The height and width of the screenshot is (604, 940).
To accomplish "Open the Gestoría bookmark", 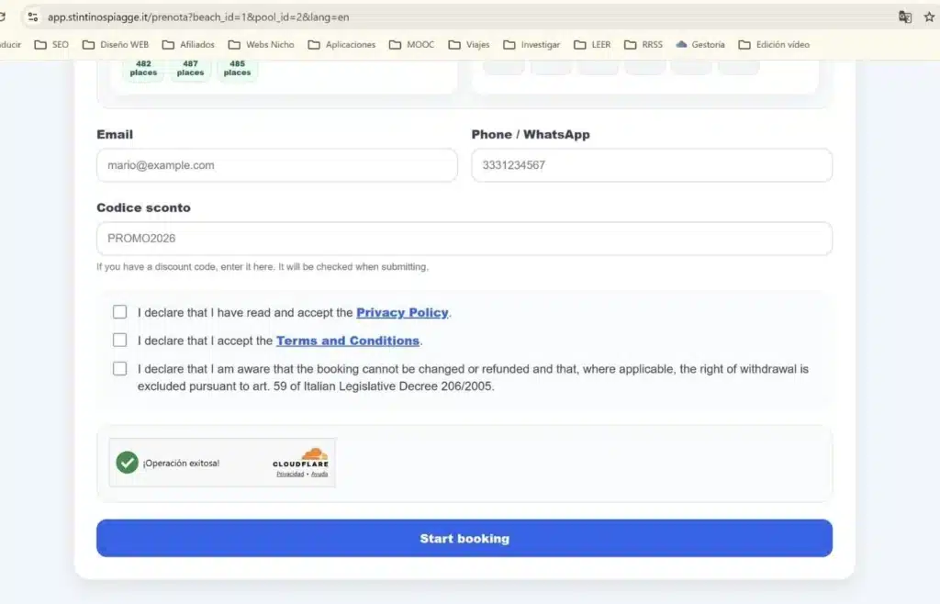I will coord(700,44).
